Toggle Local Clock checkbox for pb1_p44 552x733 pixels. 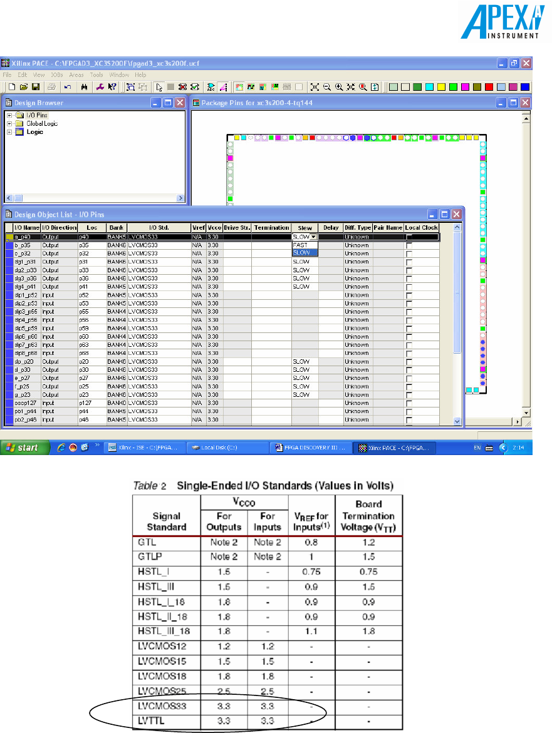pos(409,412)
